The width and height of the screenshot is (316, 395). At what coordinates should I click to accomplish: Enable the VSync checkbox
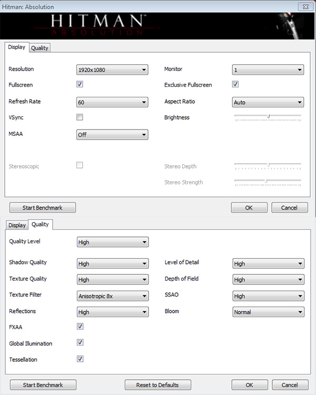tap(80, 117)
